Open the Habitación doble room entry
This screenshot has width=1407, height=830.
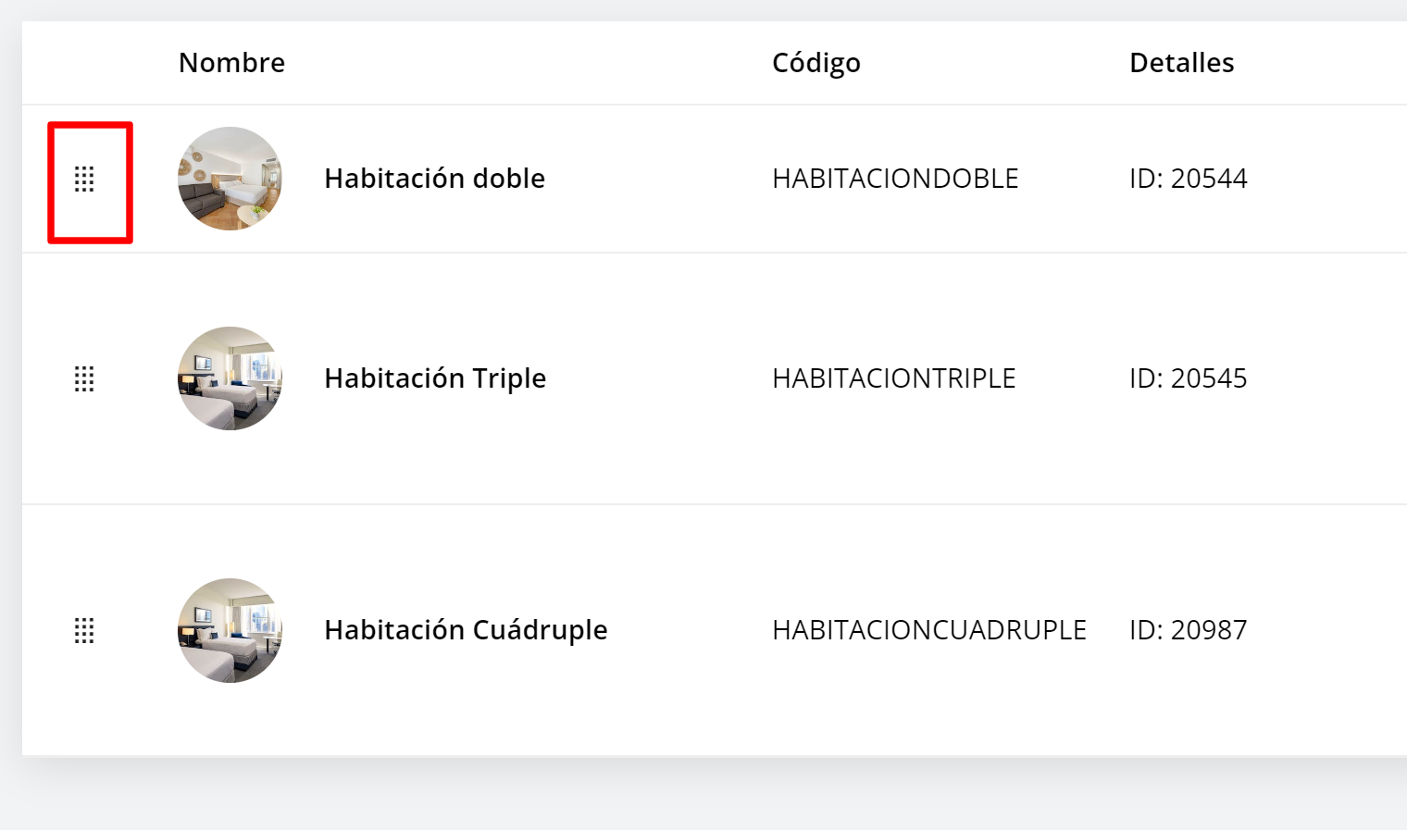[x=434, y=179]
